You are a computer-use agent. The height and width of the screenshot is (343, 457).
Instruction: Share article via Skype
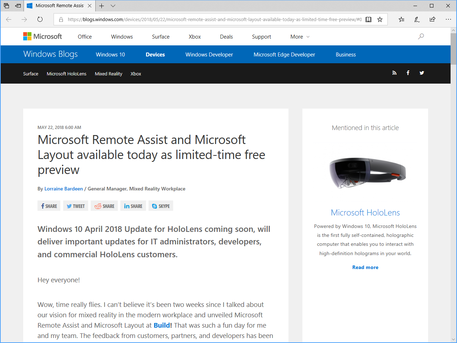click(161, 206)
